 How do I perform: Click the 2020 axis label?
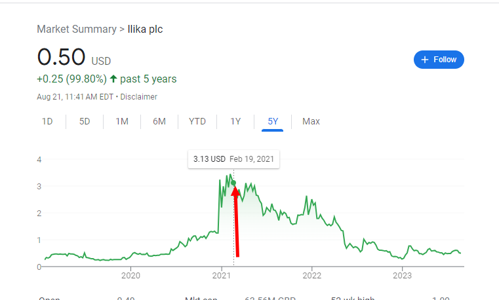130,276
